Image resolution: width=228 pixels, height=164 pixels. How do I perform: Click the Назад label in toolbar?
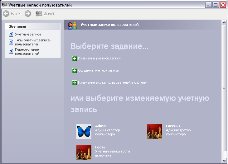click(16, 14)
